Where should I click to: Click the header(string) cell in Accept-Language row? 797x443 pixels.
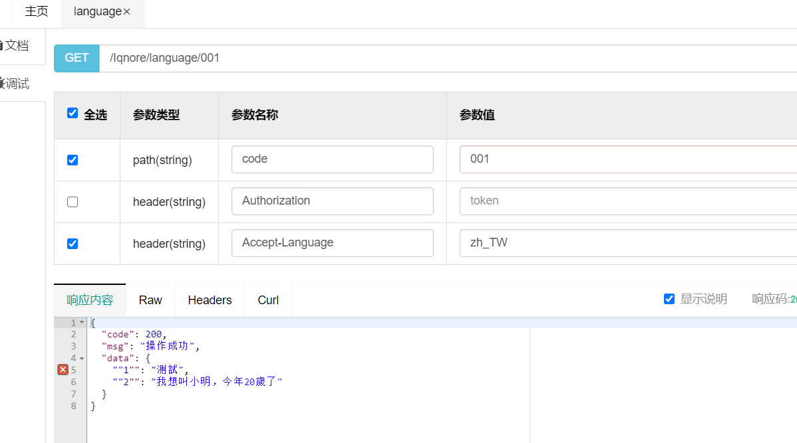tap(169, 244)
